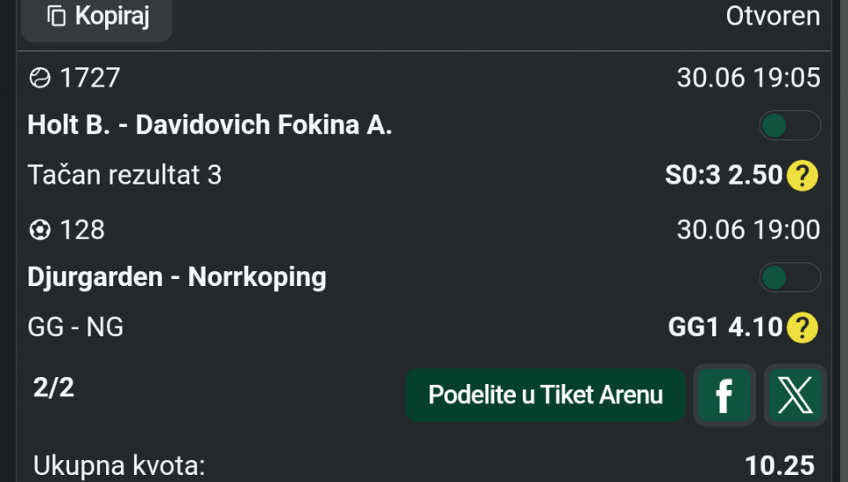Click the tennis ball icon near 1727
The width and height of the screenshot is (848, 482).
40,79
